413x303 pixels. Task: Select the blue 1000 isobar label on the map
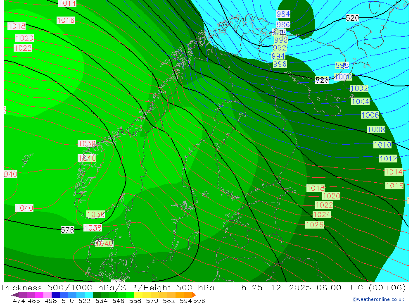coord(343,77)
